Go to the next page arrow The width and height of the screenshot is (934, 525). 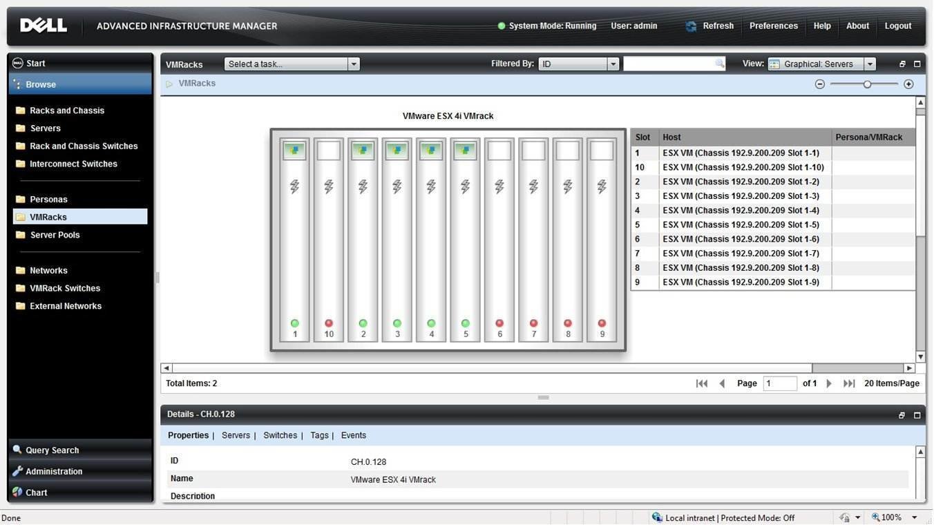click(829, 383)
